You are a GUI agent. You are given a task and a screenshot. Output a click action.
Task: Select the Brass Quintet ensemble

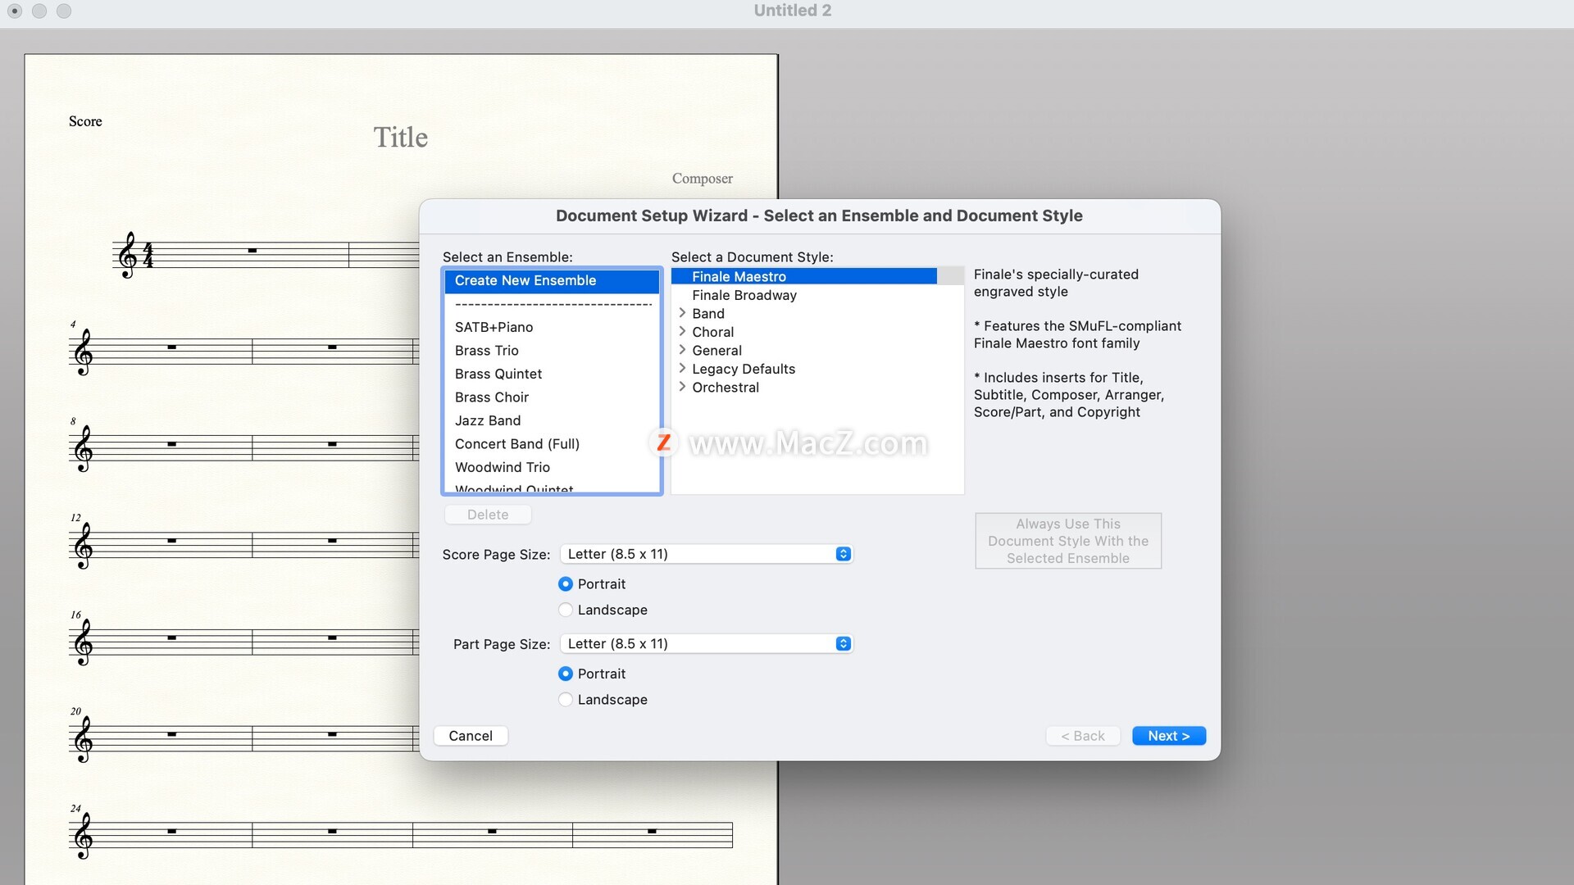(498, 374)
